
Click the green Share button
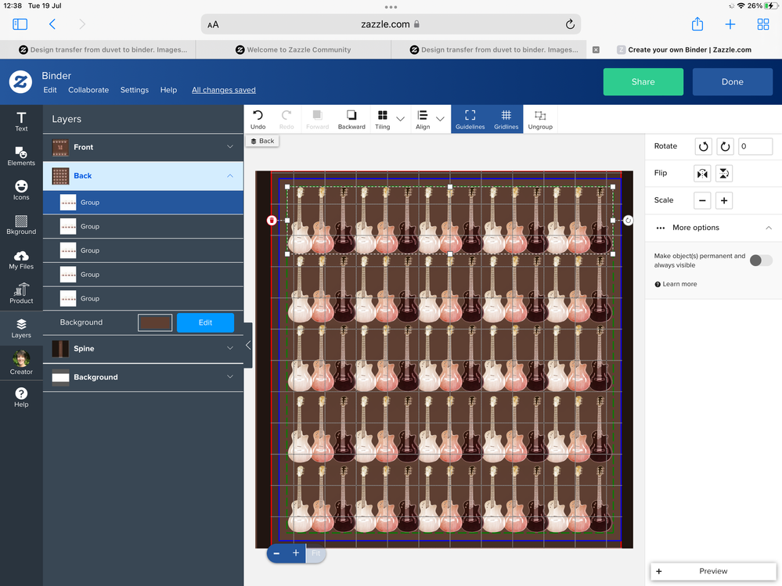[643, 81]
